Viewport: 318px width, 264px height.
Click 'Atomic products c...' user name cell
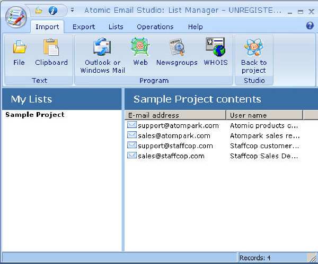264,125
